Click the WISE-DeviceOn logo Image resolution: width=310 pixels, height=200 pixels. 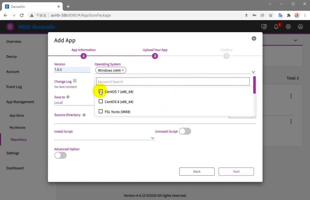[36, 27]
